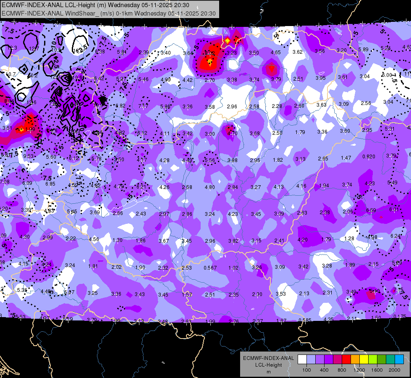Click the grid value 2.02
This screenshot has height=378, width=411.
[x=117, y=267]
